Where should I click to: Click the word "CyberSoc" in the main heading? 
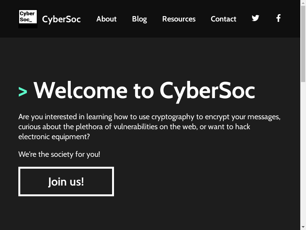[207, 90]
